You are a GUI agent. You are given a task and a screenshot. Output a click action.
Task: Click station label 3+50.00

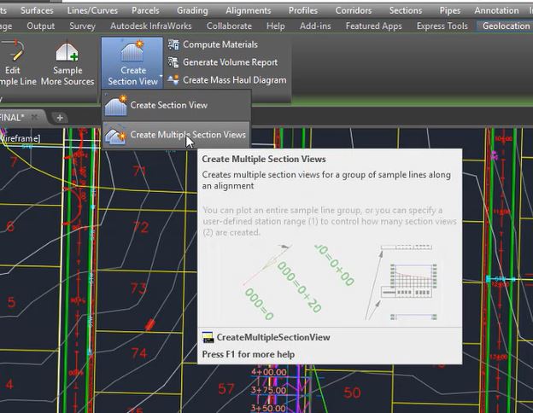click(x=268, y=408)
